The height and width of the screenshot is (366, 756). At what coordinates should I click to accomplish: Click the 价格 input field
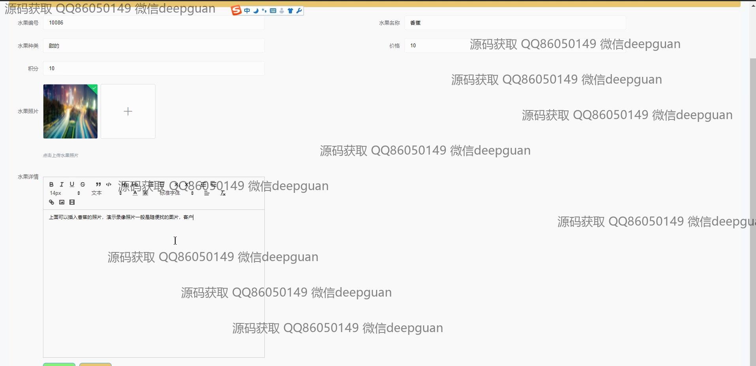click(515, 45)
